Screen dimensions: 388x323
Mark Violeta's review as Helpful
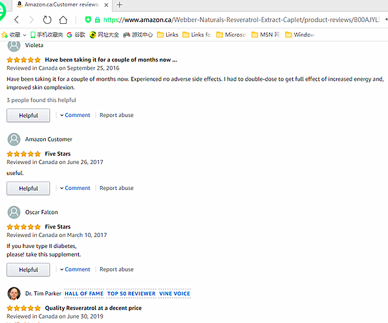click(28, 116)
